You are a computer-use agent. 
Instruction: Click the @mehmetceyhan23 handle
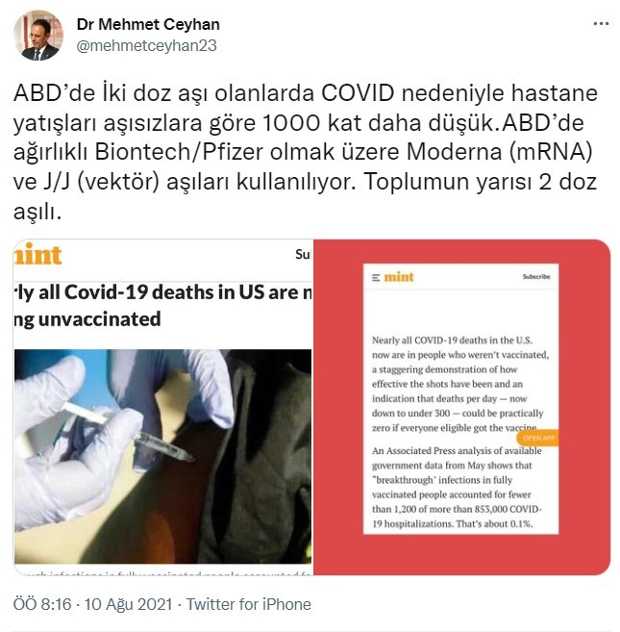tap(147, 46)
